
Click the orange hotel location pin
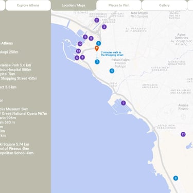coord(97,48)
